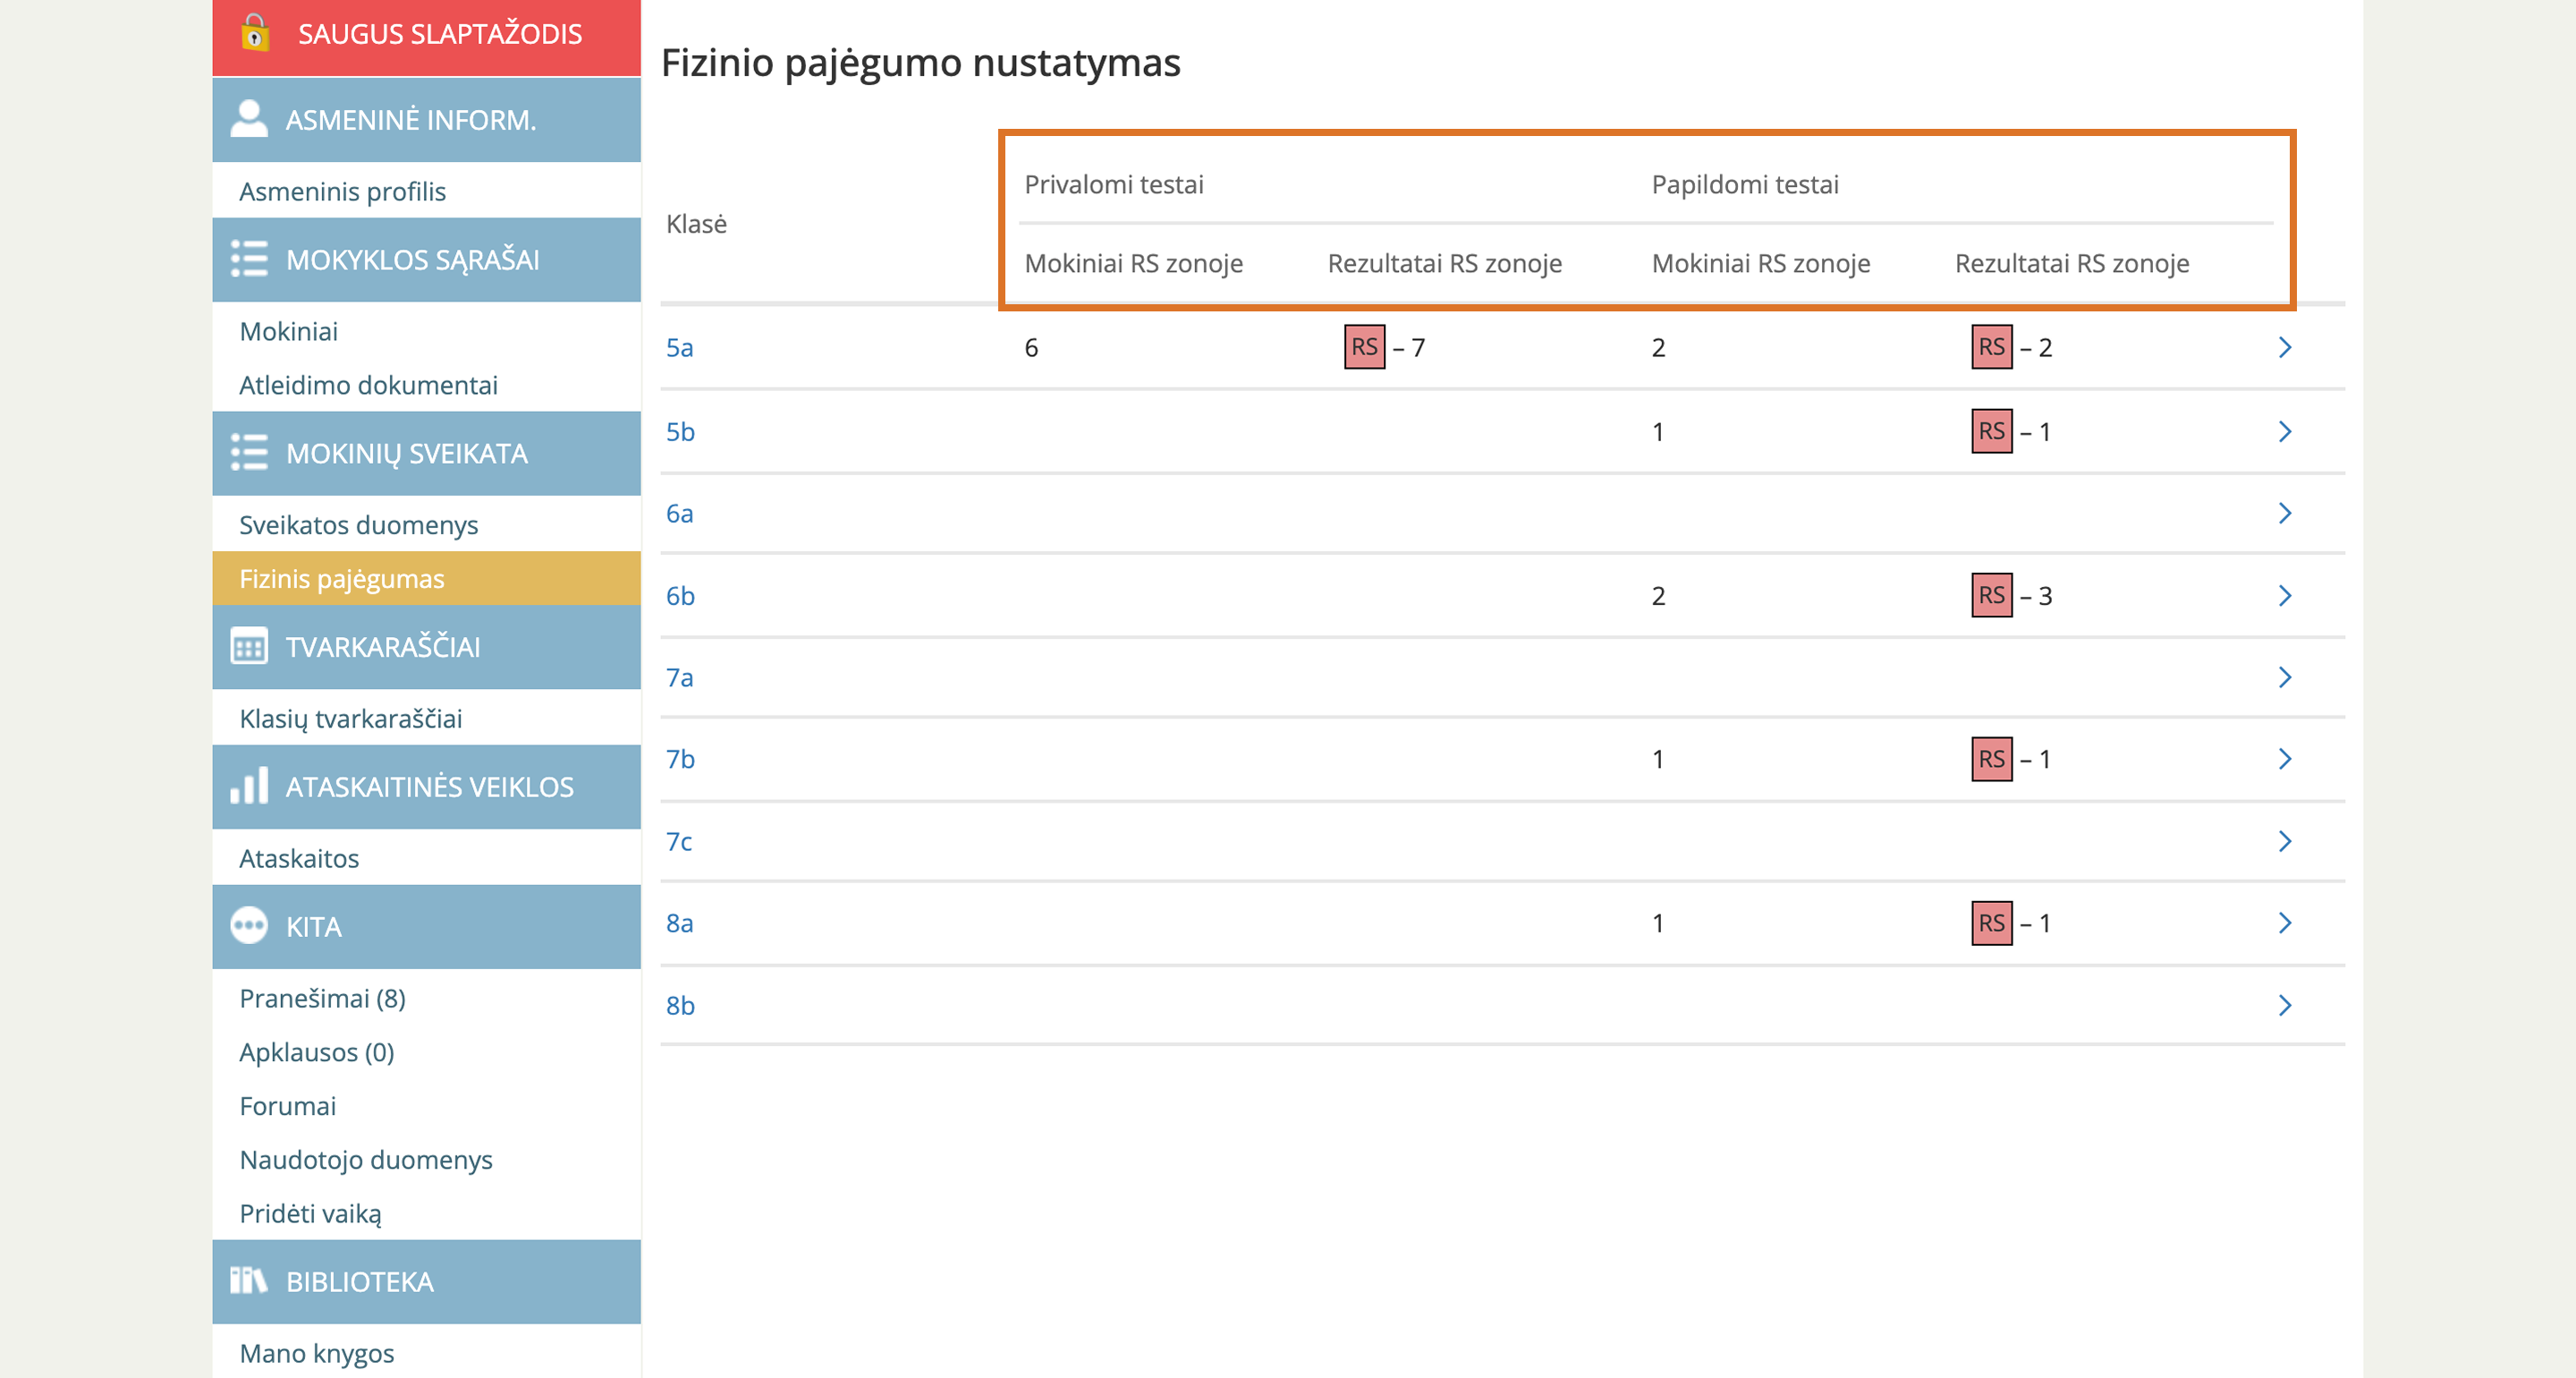Expand the 7c row chevron

[2284, 840]
